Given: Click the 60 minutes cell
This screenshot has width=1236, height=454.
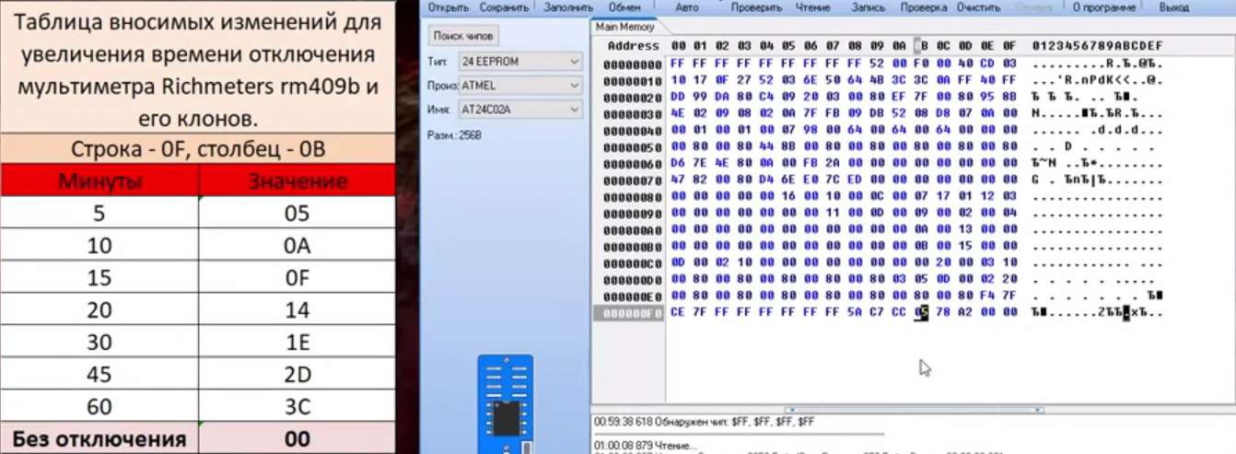Looking at the screenshot, I should (99, 407).
